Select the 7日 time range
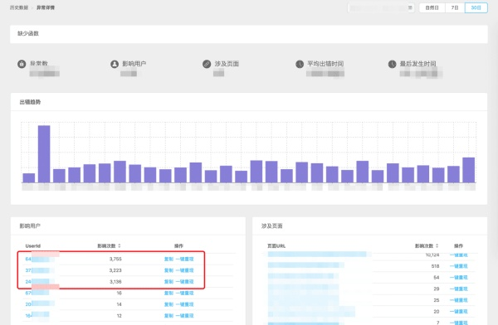 pyautogui.click(x=455, y=7)
